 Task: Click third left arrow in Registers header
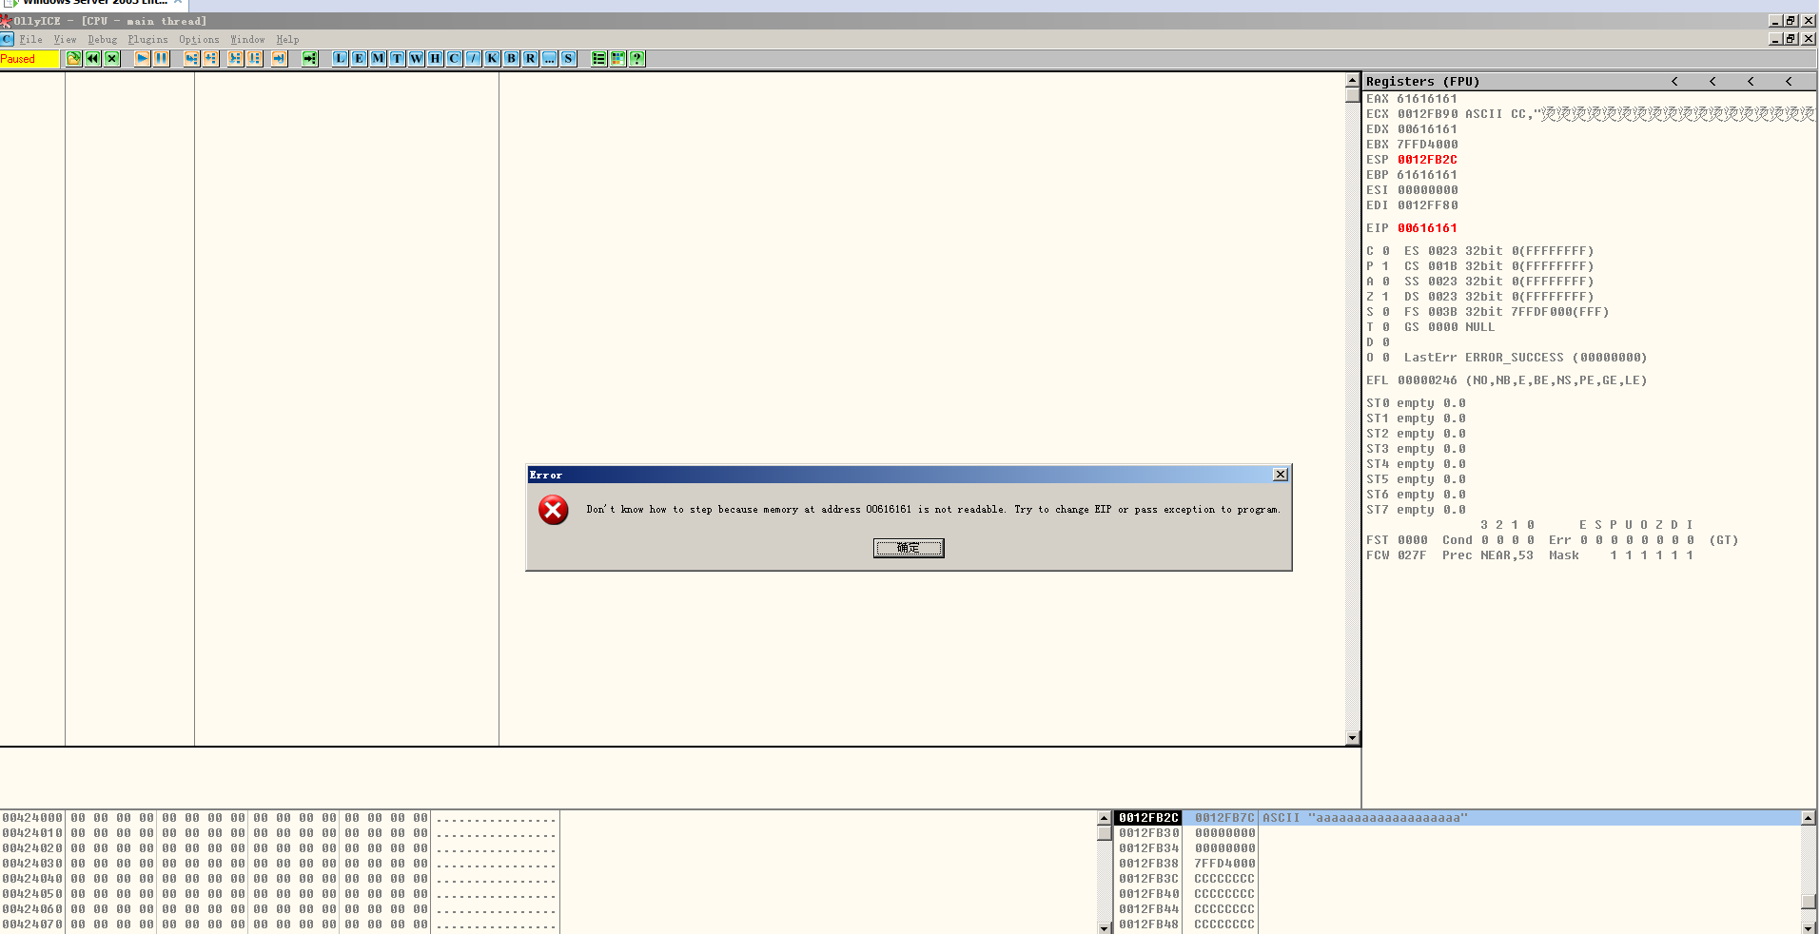(1751, 82)
